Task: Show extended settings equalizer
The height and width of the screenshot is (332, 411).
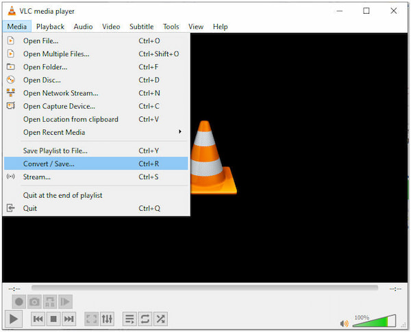Action: [107, 319]
